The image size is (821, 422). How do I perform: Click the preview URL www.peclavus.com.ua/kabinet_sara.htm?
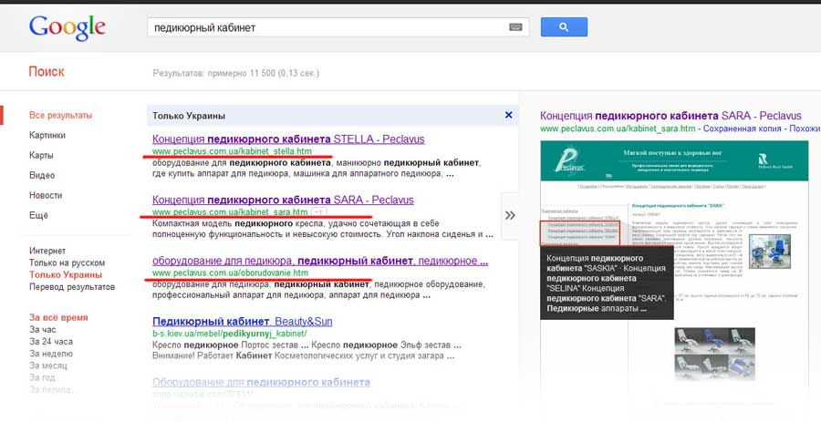point(618,129)
